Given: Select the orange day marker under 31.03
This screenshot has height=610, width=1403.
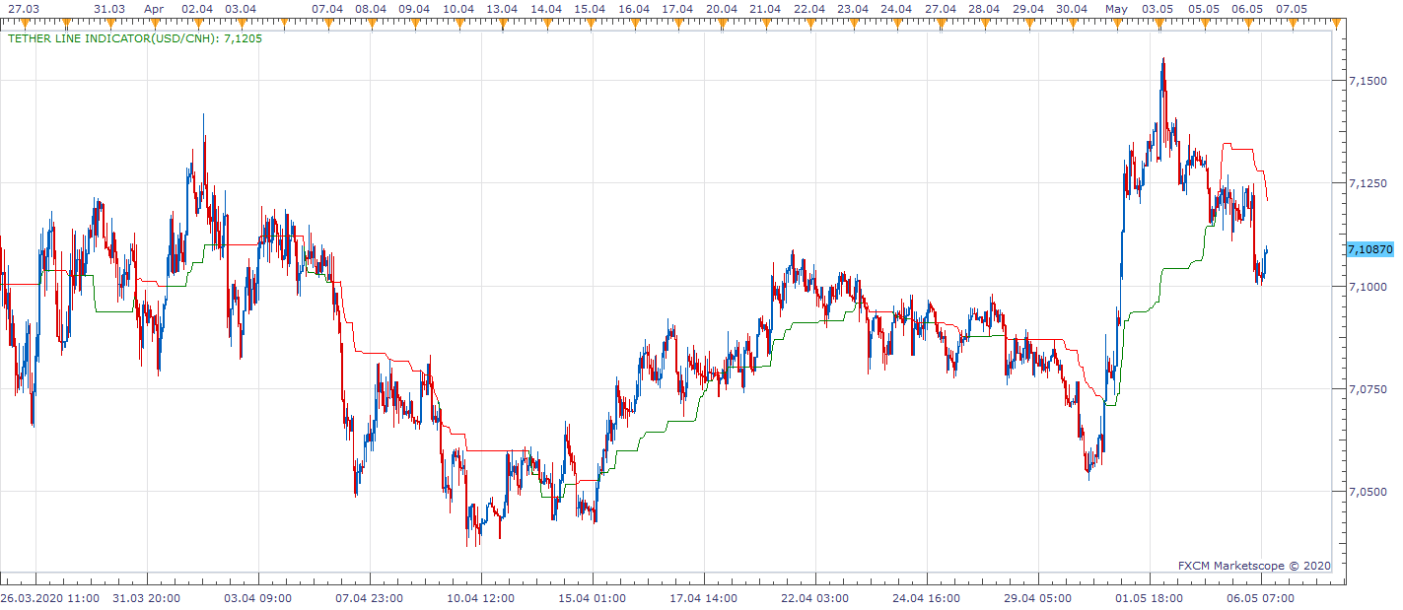Looking at the screenshot, I should [x=110, y=23].
